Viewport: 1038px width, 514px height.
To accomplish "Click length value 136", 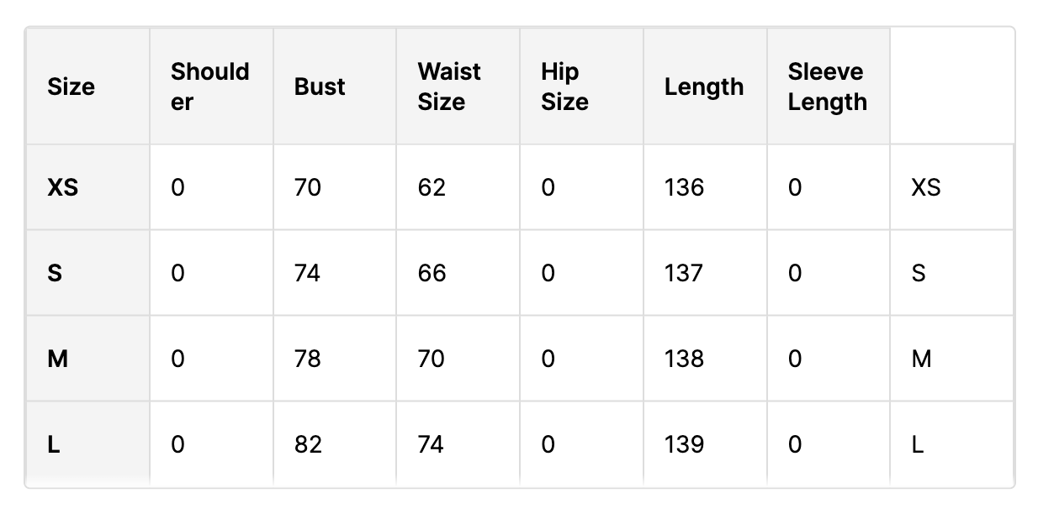I will point(684,187).
